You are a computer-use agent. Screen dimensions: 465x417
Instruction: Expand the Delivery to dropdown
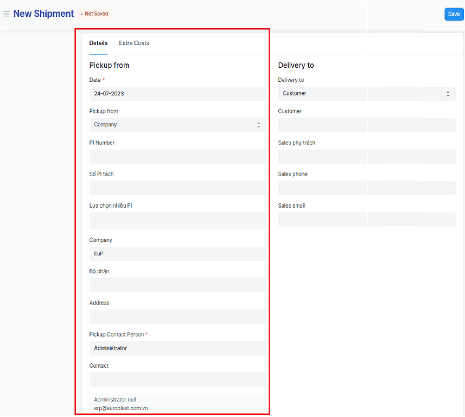pos(366,94)
